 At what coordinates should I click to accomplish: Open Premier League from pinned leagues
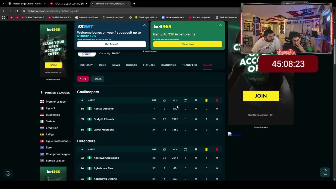click(x=56, y=102)
